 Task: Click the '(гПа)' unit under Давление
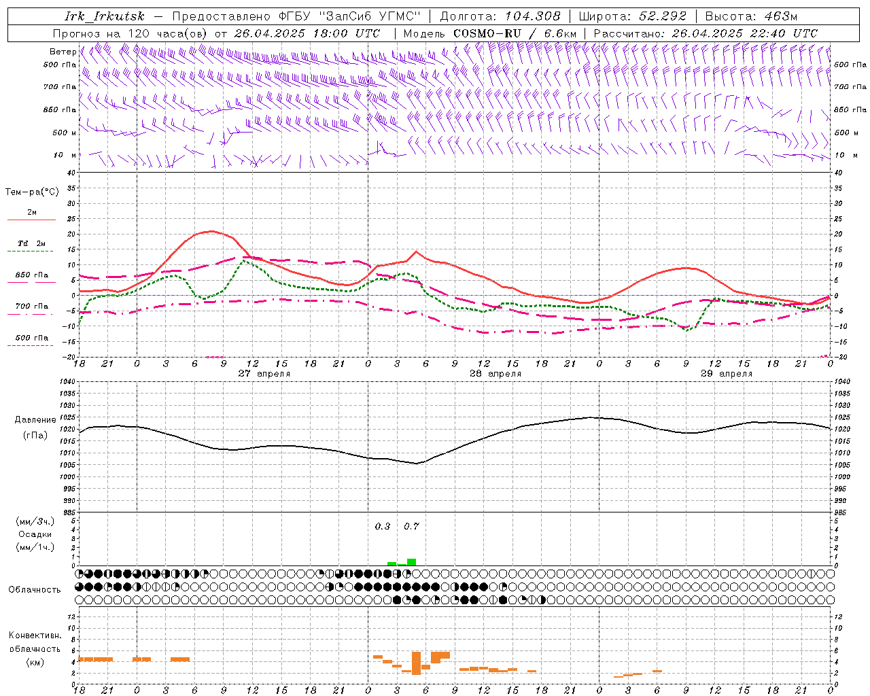35,436
